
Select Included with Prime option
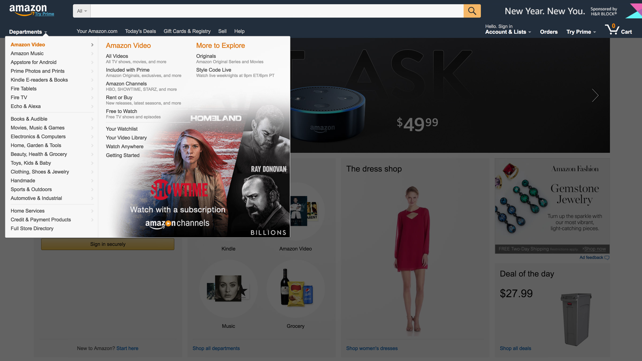coord(127,70)
